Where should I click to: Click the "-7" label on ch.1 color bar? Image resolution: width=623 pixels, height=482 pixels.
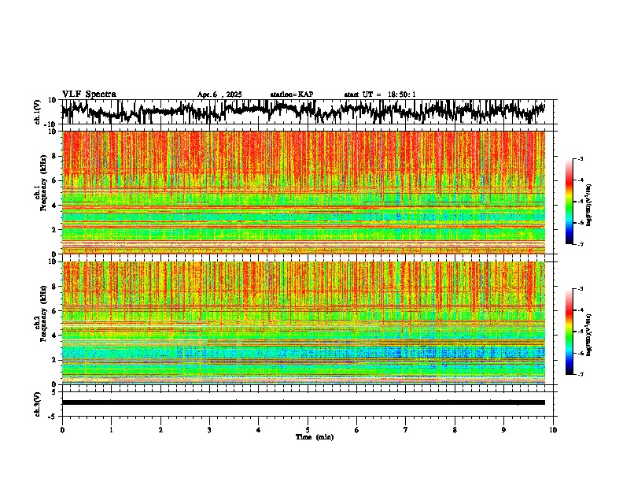(581, 244)
